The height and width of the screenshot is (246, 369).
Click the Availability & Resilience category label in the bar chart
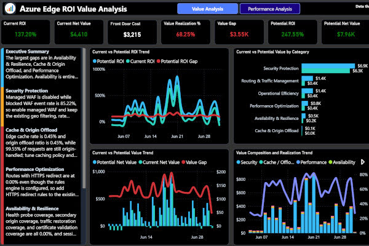(x=277, y=118)
